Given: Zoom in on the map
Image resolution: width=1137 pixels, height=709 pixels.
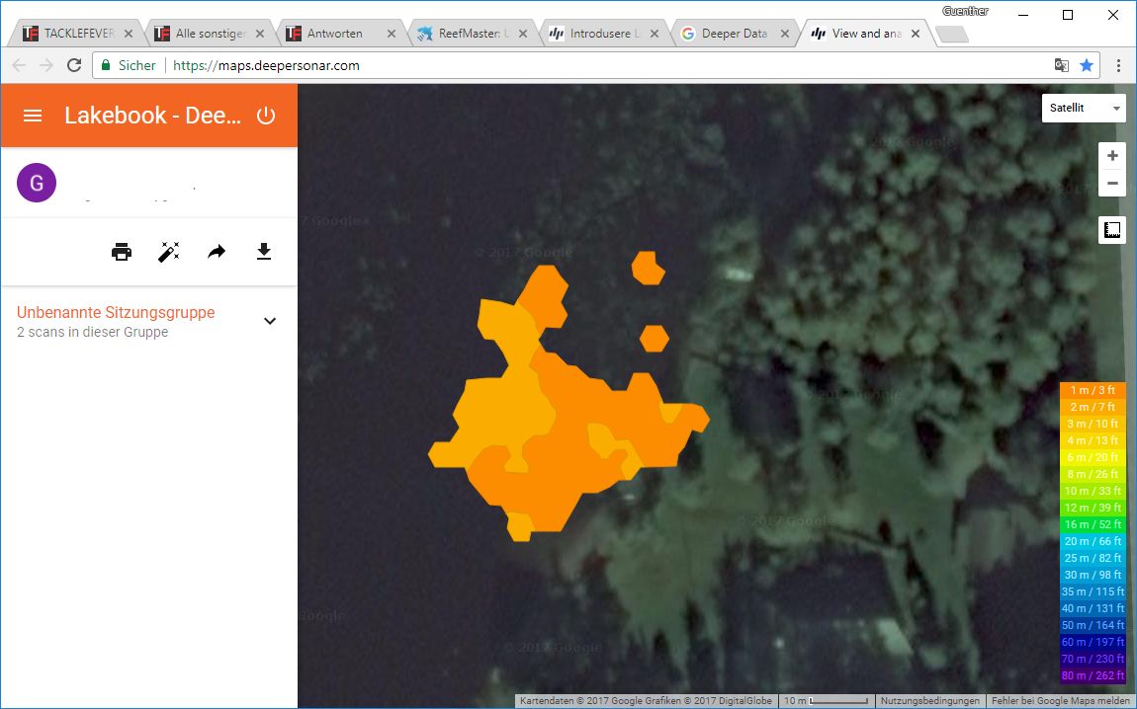Looking at the screenshot, I should [1112, 156].
